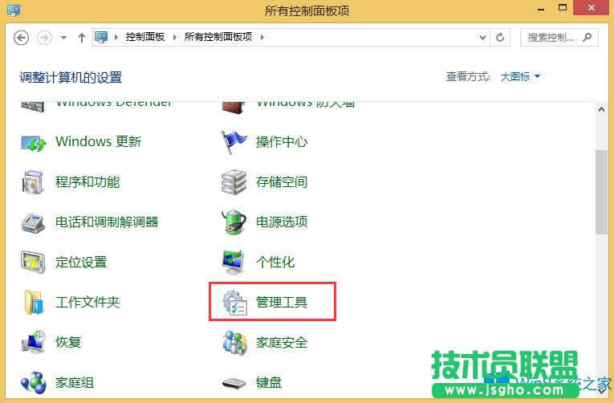The width and height of the screenshot is (614, 403).
Task: Click the vertical scrollbar thumb
Action: click(x=601, y=192)
